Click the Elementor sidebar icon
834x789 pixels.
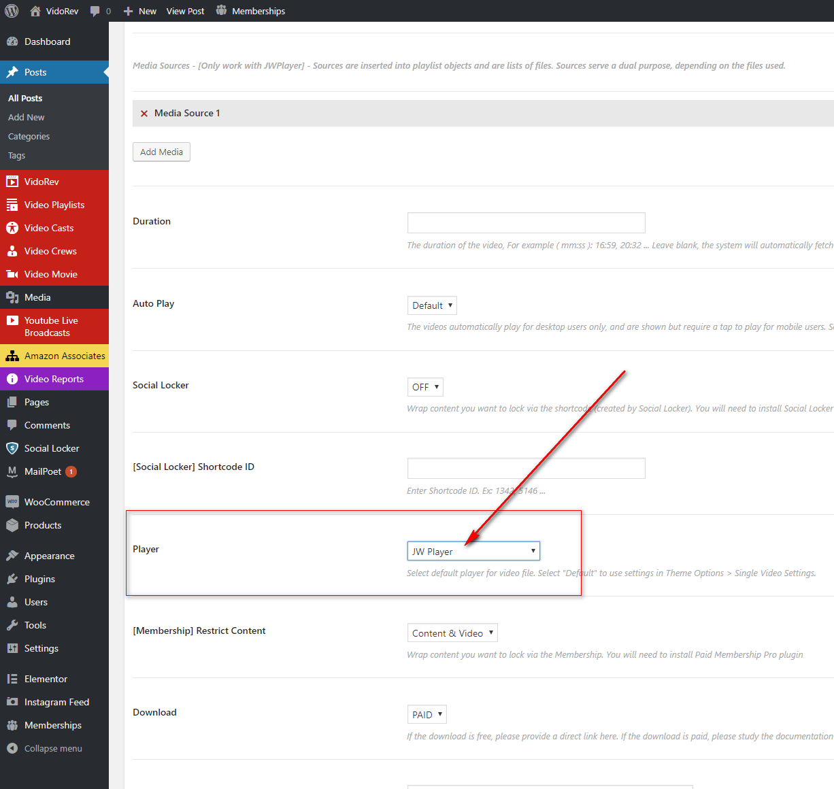pos(12,679)
